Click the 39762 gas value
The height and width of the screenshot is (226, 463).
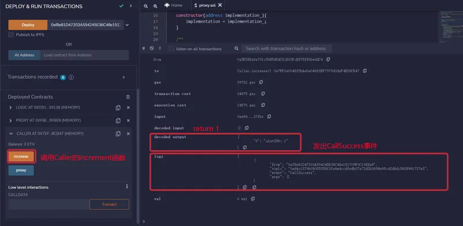[x=246, y=82]
